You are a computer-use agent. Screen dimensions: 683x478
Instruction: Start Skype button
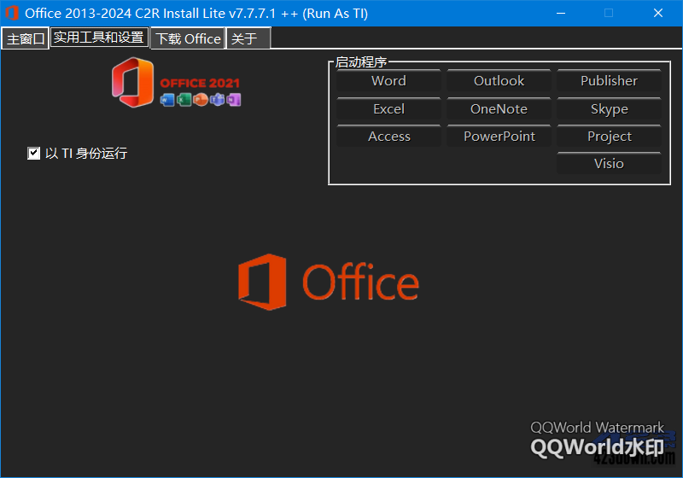tap(609, 109)
